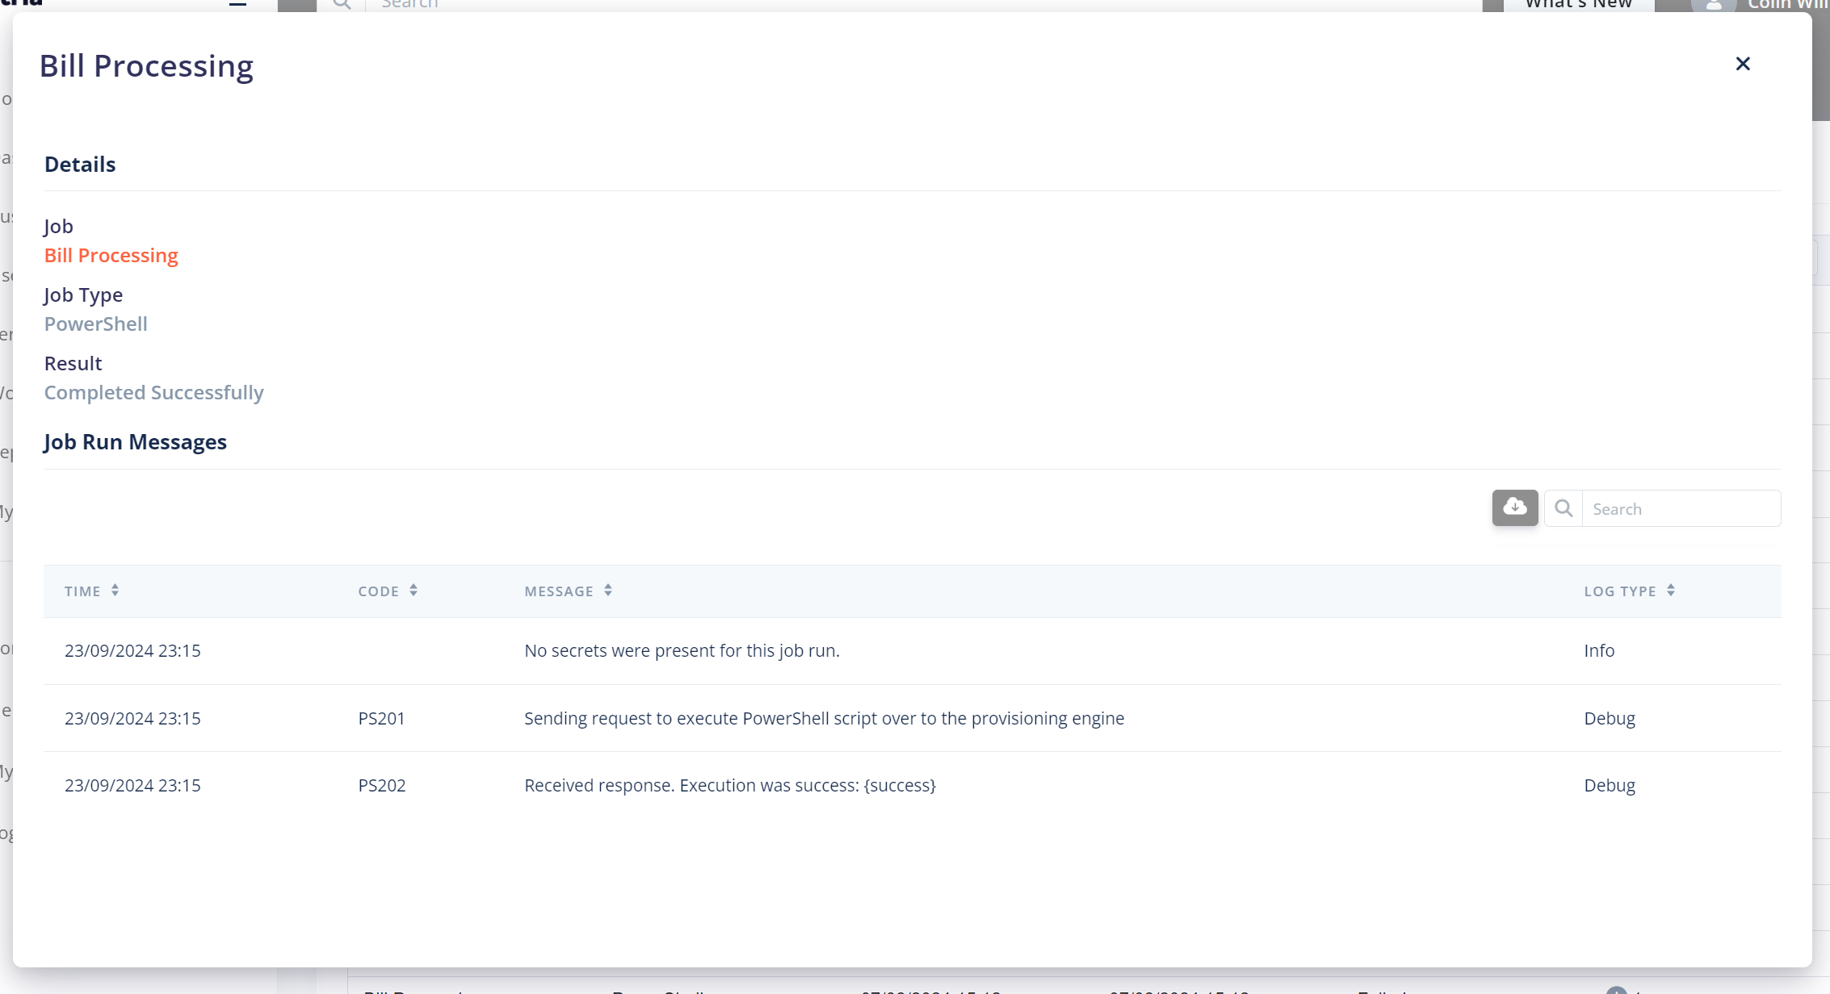This screenshot has width=1830, height=994.
Task: Click the MESSAGE column header
Action: (558, 591)
